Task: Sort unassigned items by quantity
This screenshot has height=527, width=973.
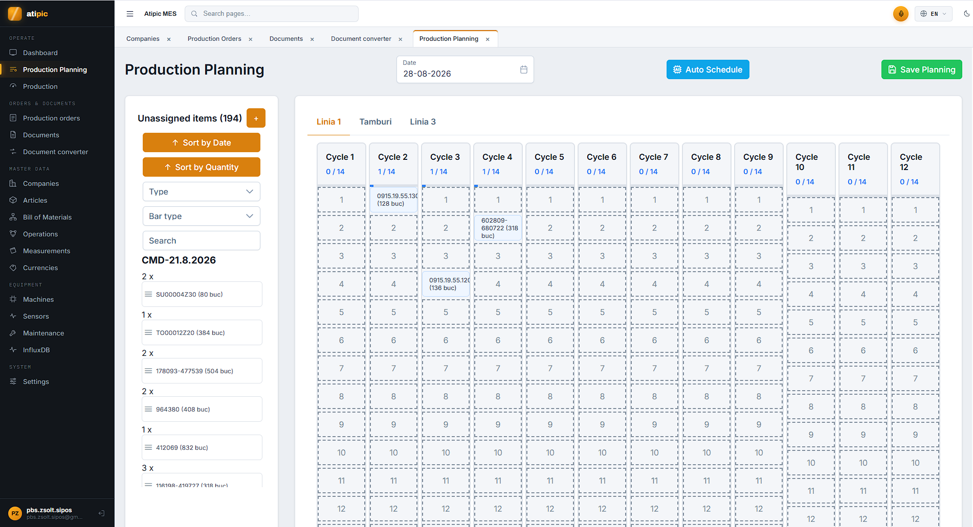Action: (202, 167)
